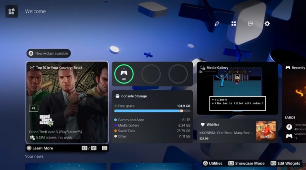Click the L3 icon beside Showcase Mode
Image resolution: width=306 pixels, height=170 pixels.
point(231,163)
